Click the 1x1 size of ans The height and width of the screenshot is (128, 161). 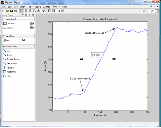click(23, 40)
